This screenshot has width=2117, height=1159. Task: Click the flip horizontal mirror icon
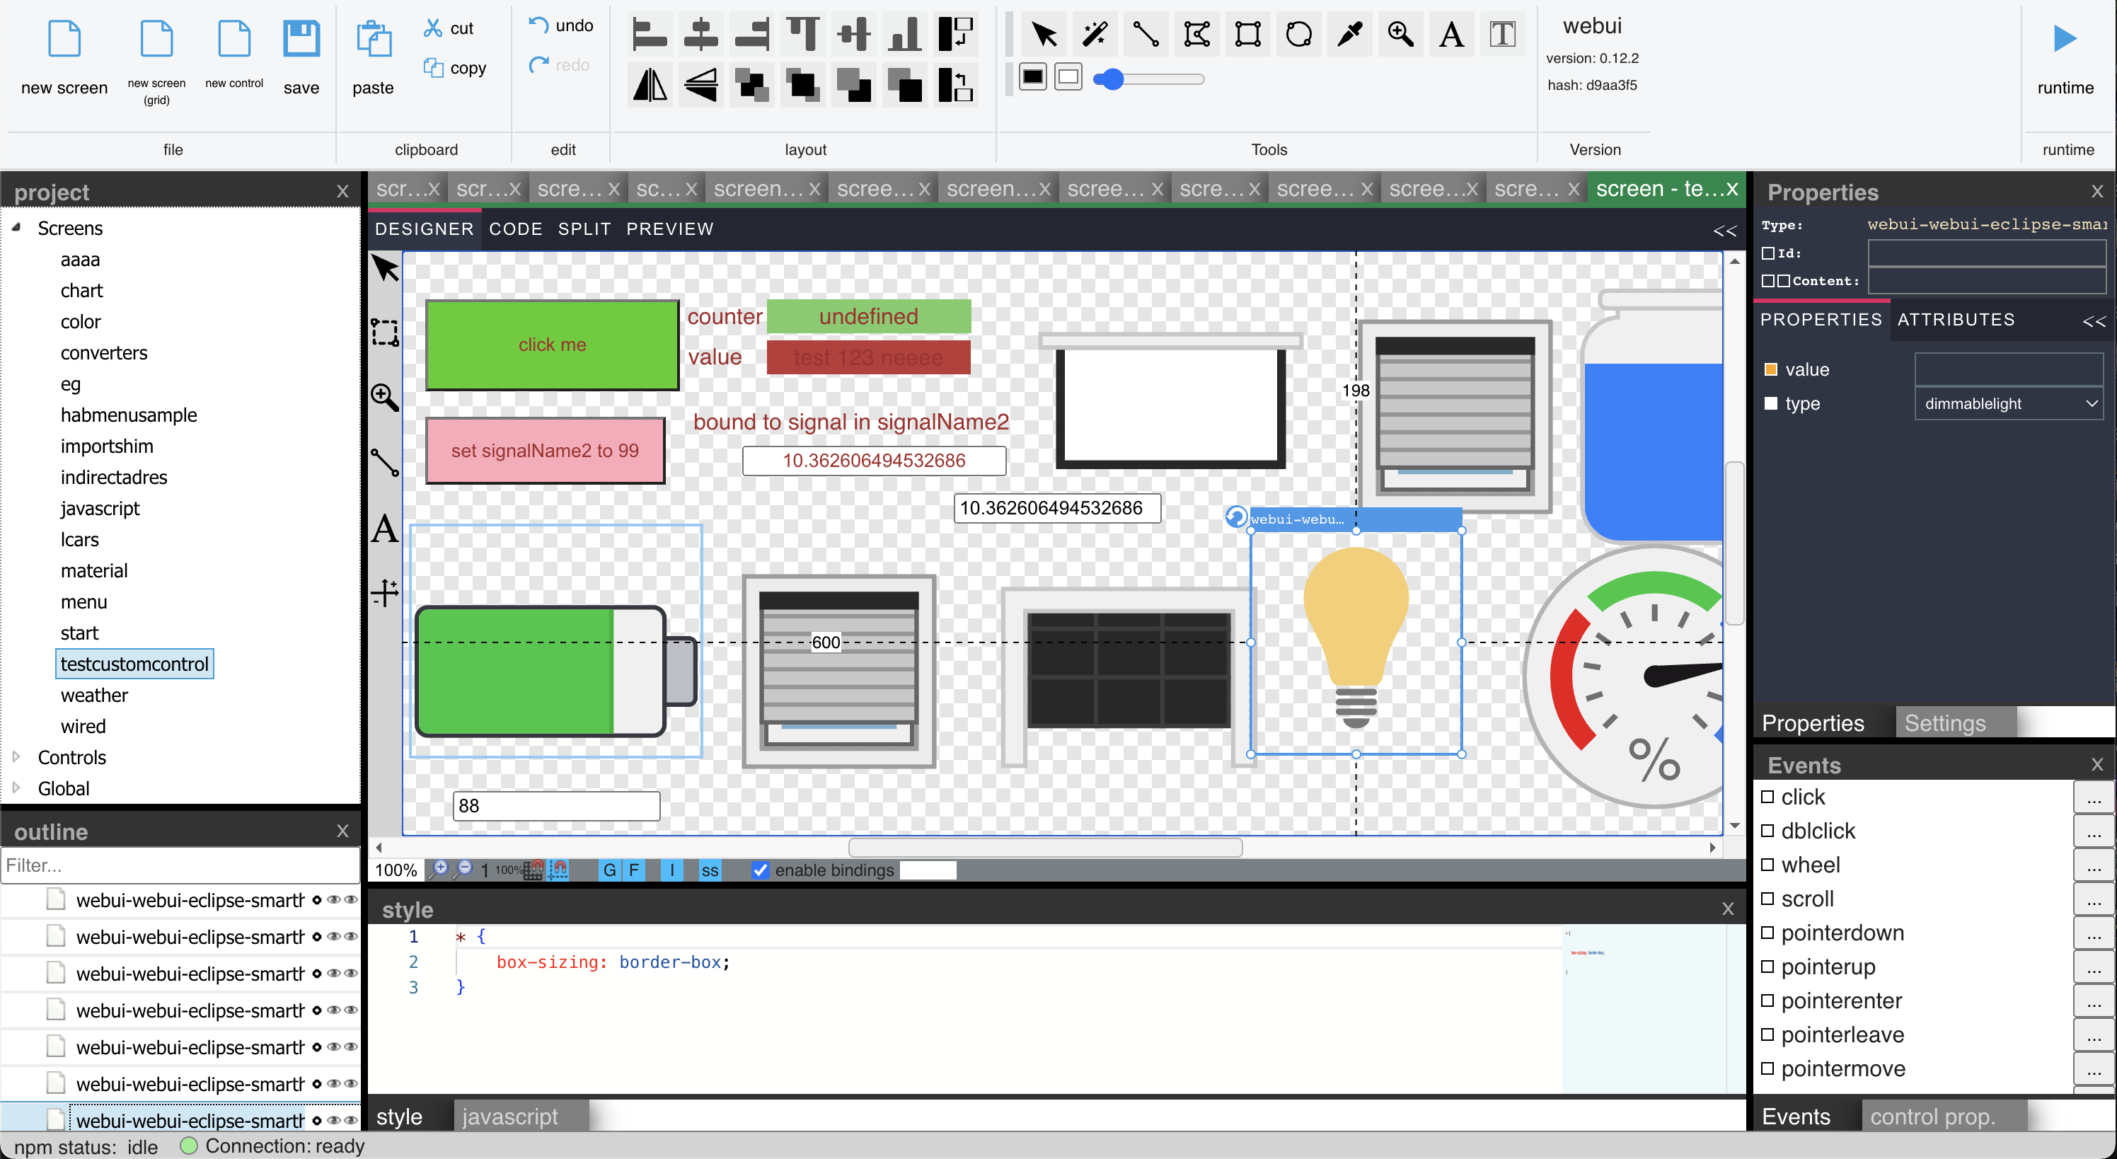[650, 85]
